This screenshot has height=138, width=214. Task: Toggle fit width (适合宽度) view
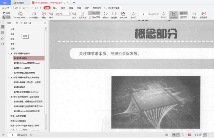click(x=94, y=13)
